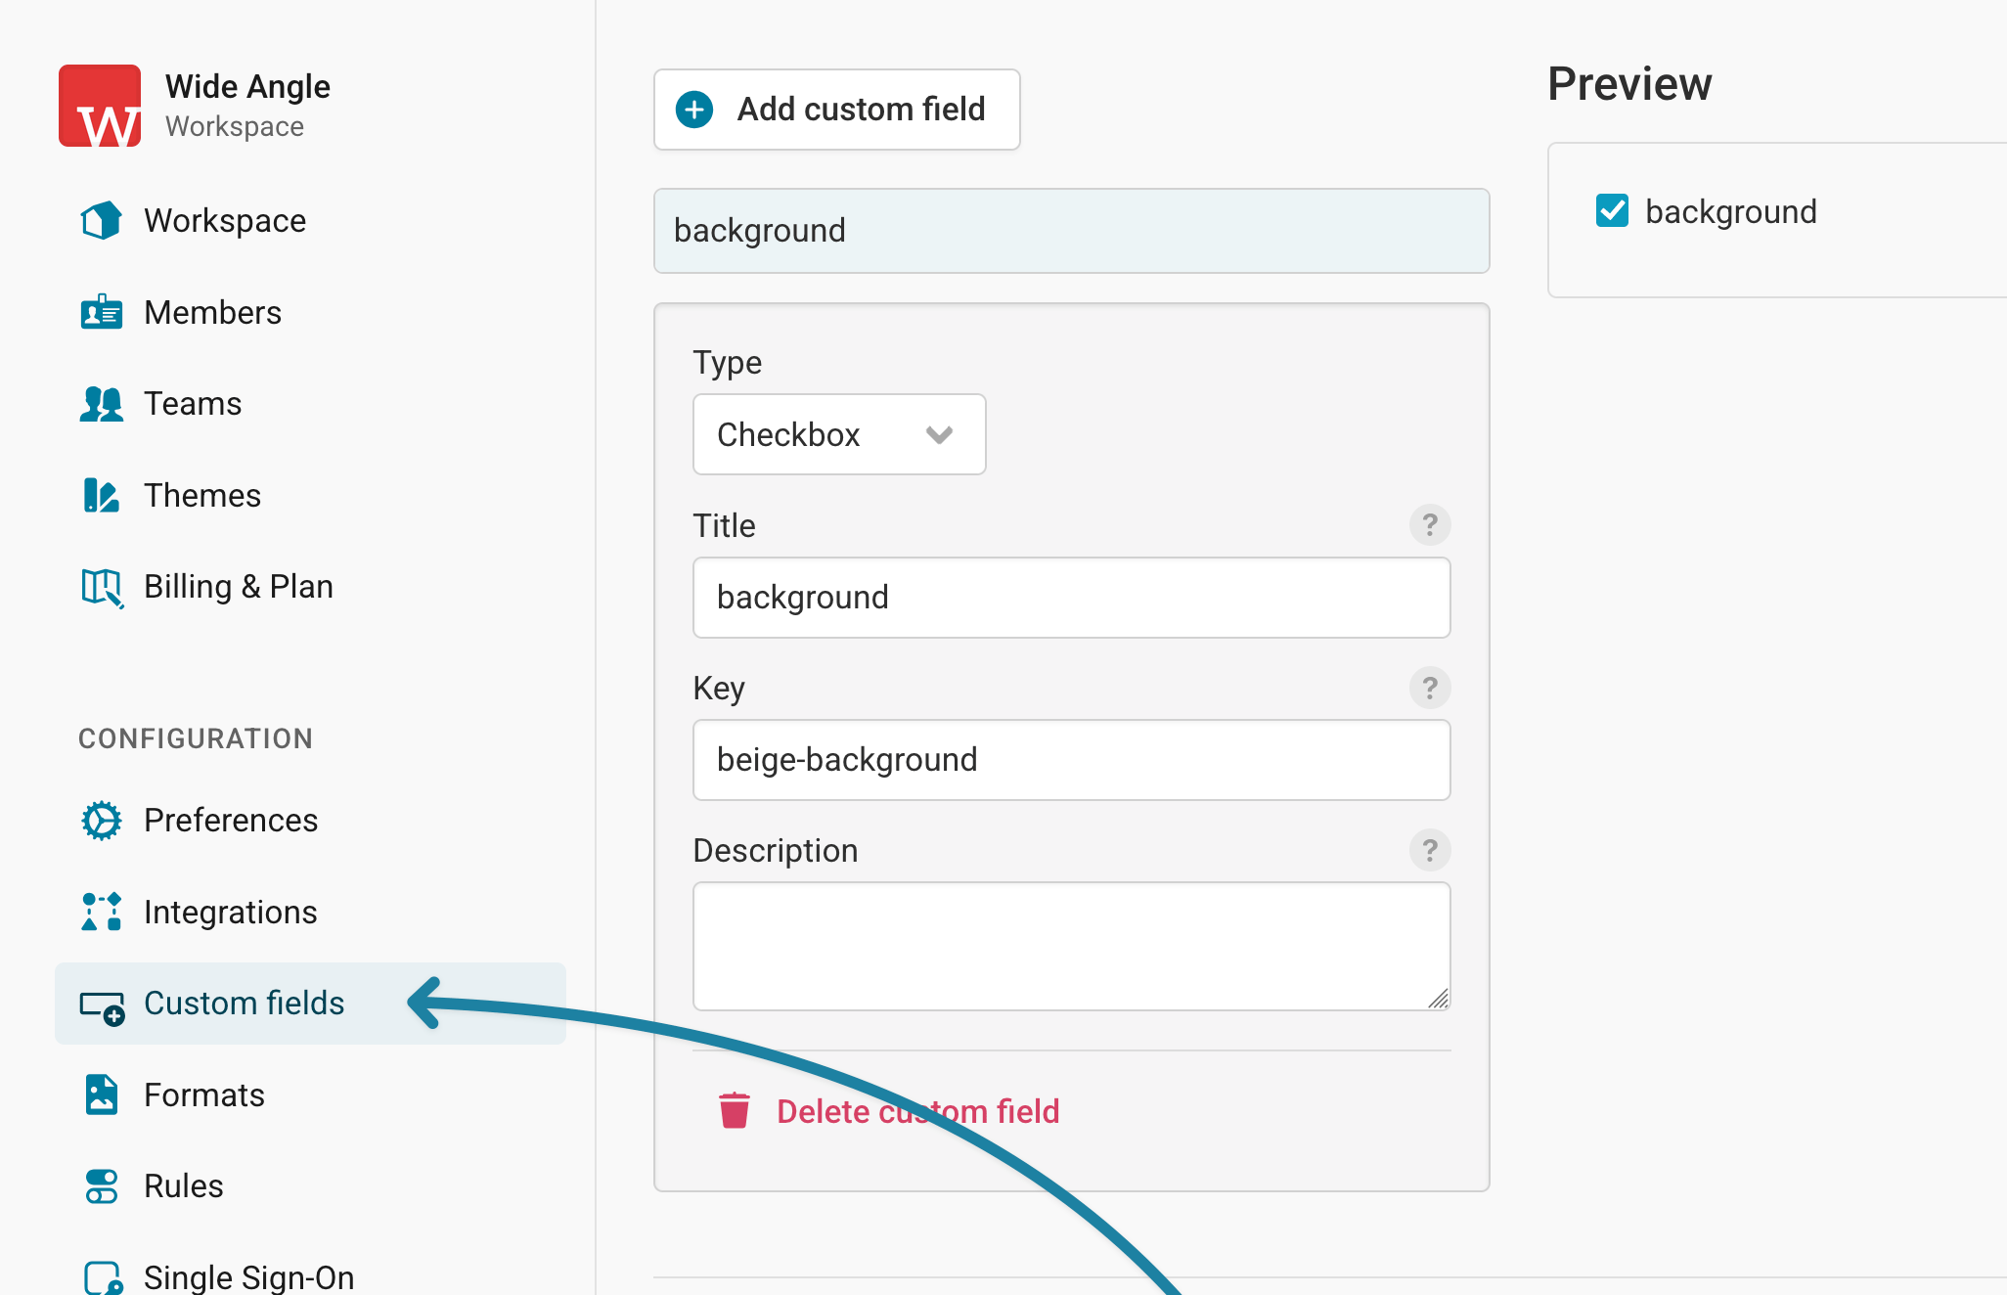The width and height of the screenshot is (2007, 1295).
Task: Open Formats in the Configuration menu
Action: pos(204,1094)
